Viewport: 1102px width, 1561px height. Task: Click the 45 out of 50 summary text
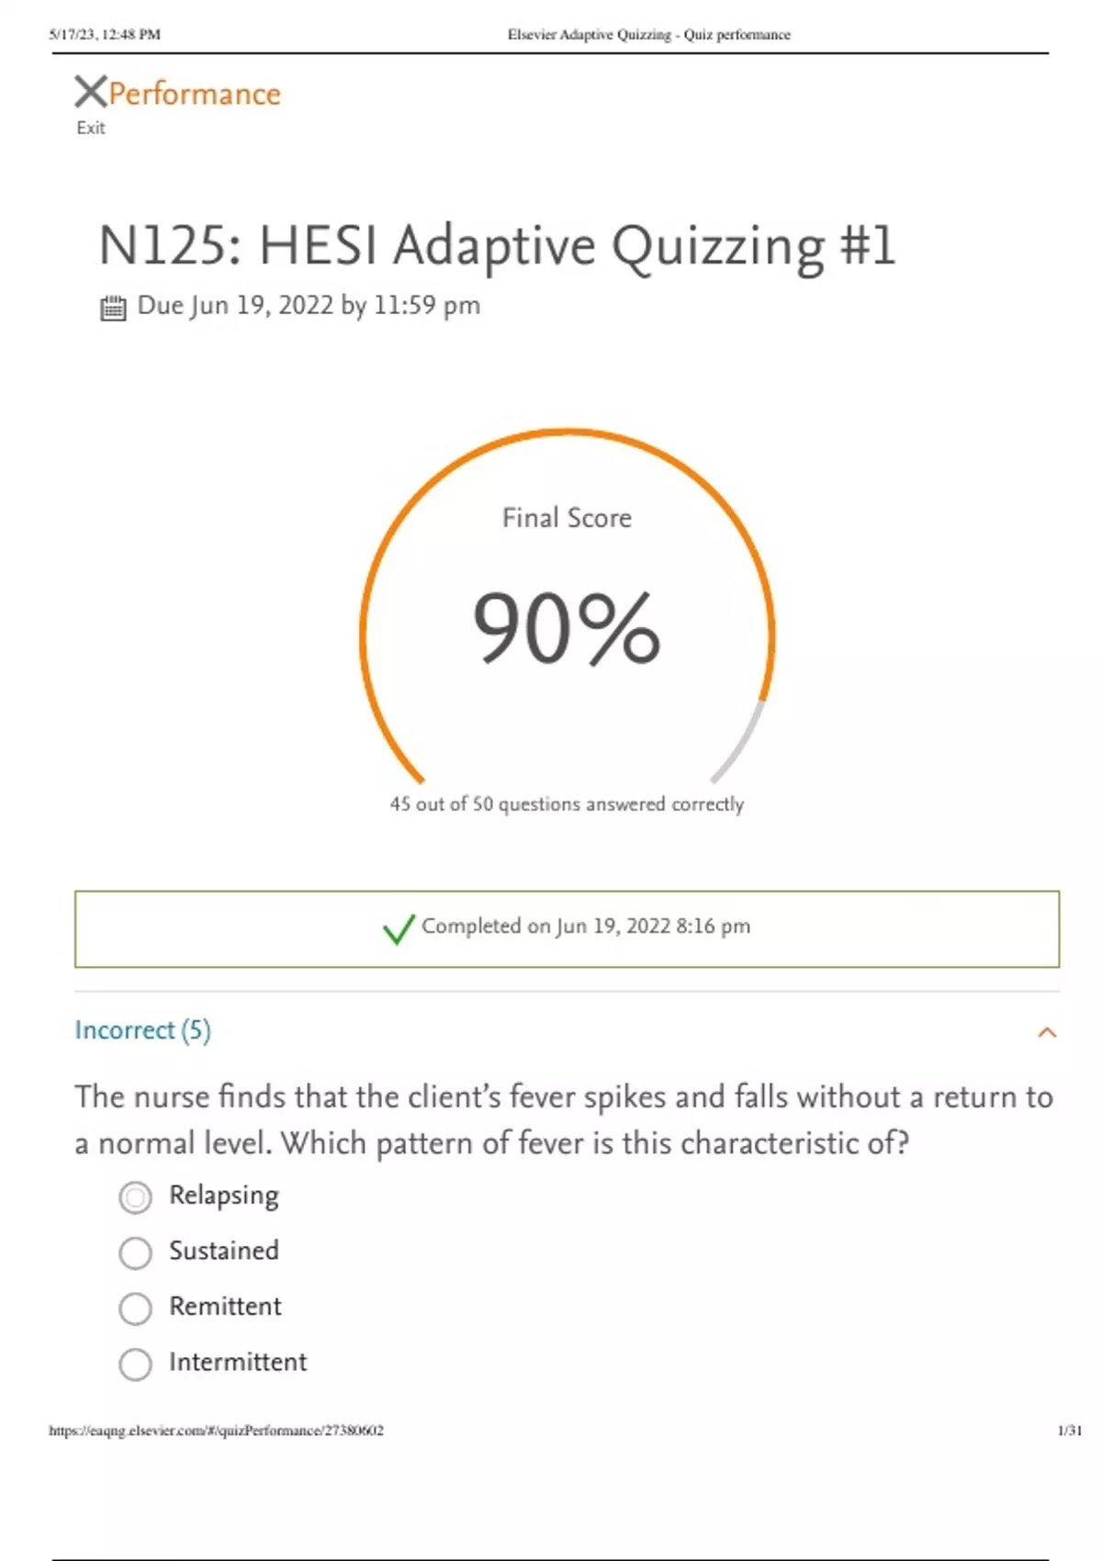[567, 804]
